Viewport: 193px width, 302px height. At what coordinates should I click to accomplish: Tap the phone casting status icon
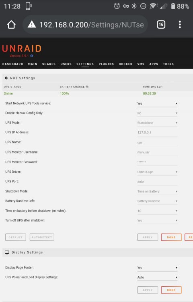29,6
